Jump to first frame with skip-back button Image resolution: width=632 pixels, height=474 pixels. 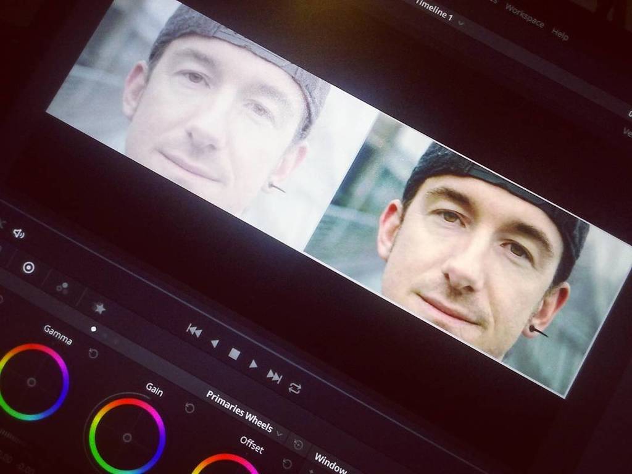194,331
